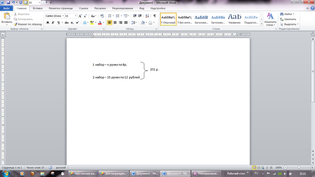Open Документ1 from the Windows taskbar
This screenshot has height=177, width=315.
click(x=145, y=174)
